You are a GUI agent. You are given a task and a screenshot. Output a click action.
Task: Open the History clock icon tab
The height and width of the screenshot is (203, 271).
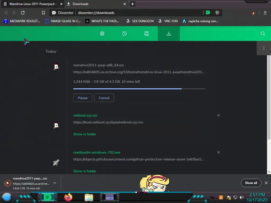pyautogui.click(x=124, y=34)
